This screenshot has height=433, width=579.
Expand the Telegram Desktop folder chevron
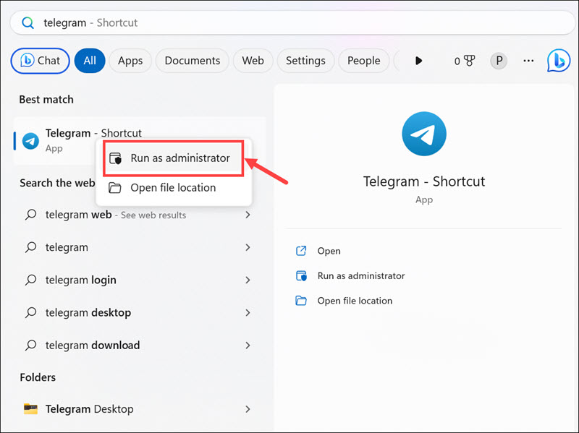coord(248,409)
